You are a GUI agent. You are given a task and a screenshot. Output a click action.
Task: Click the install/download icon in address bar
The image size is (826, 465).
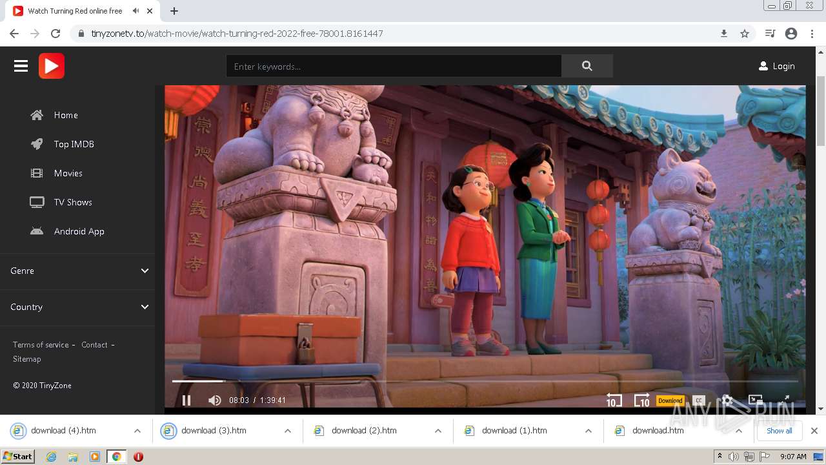coord(724,34)
